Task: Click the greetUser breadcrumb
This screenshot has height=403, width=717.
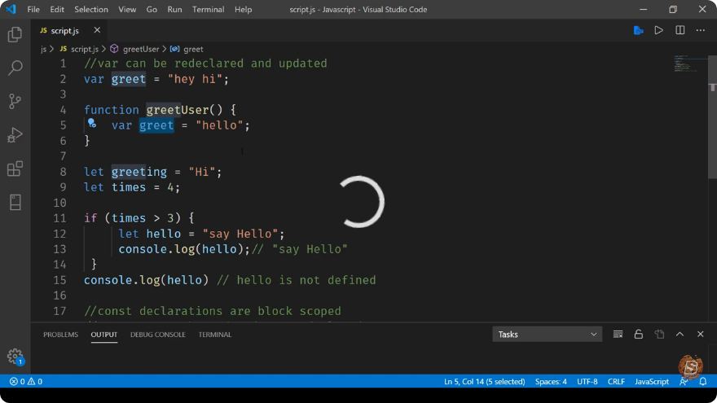Action: [135, 49]
